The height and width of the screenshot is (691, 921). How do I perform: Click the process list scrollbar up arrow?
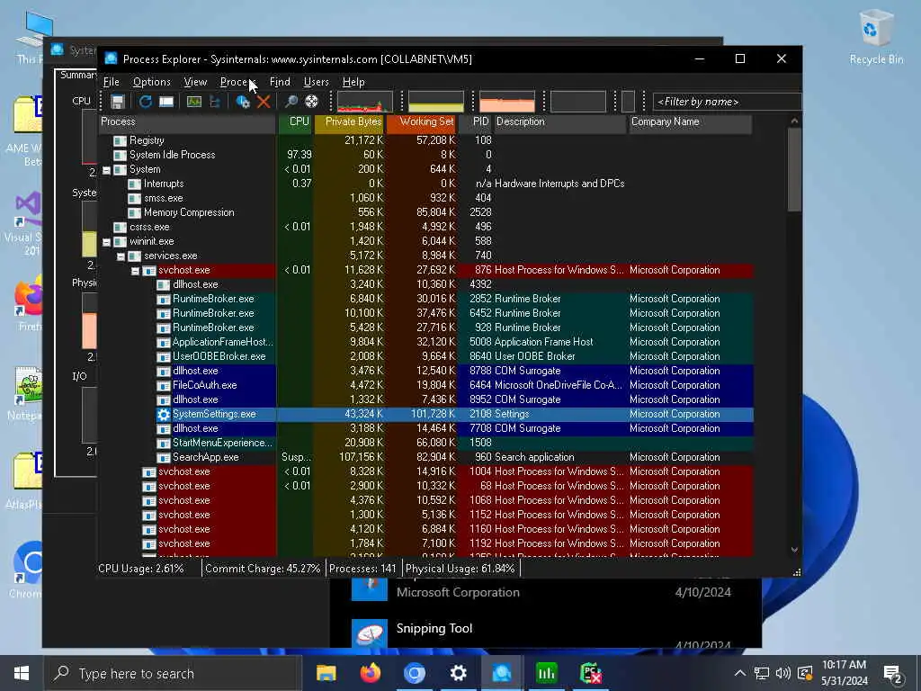pyautogui.click(x=794, y=121)
